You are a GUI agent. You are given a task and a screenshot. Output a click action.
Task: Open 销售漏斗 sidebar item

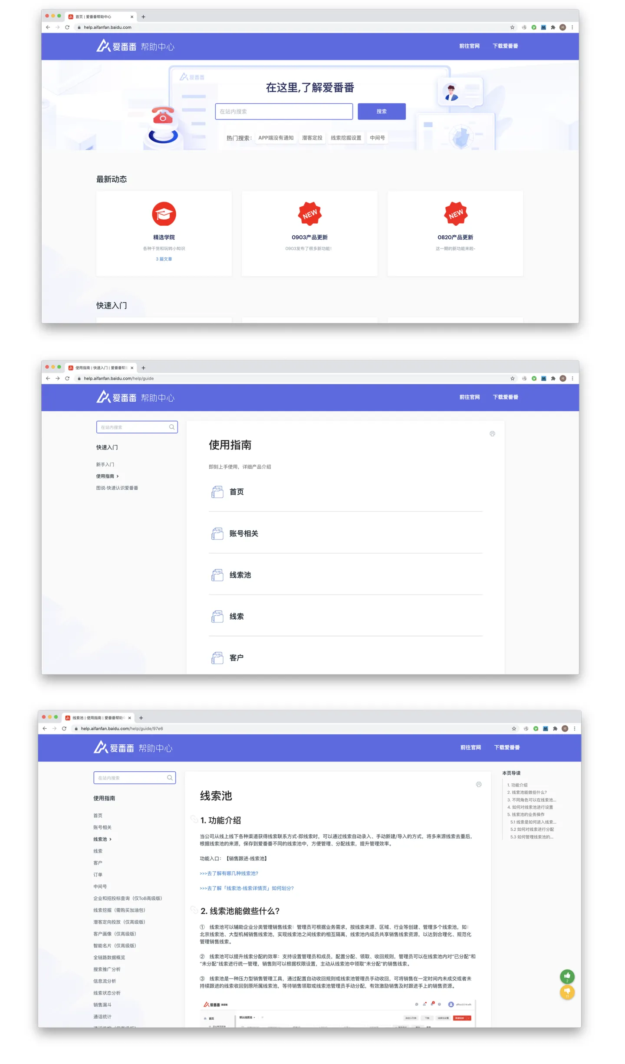coord(102,1005)
